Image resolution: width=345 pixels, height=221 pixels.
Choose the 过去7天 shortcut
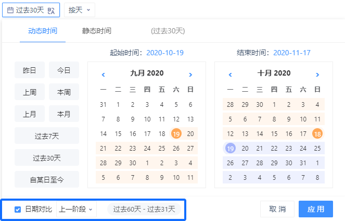tap(47, 136)
